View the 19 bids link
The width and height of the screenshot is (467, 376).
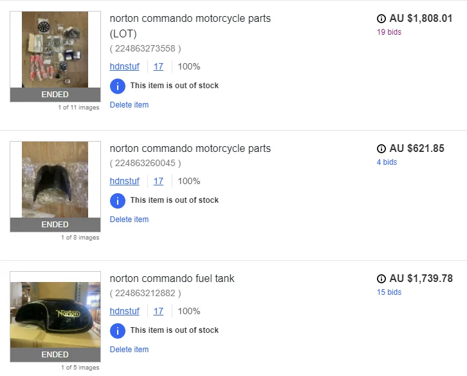[x=389, y=32]
